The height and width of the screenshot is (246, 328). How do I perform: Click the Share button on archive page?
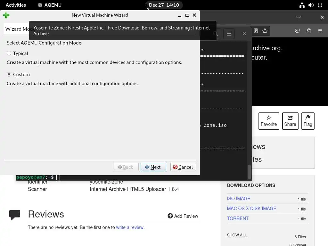290,121
